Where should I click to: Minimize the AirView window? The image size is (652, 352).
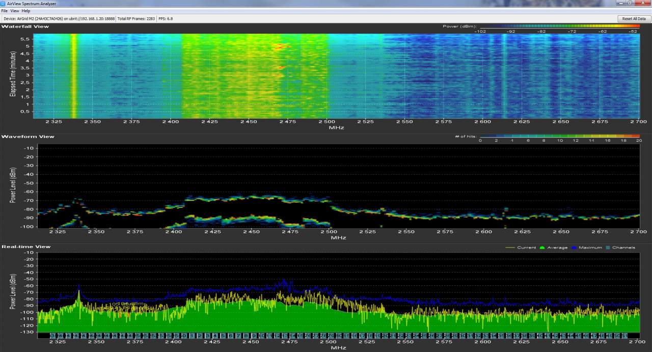[x=621, y=3]
